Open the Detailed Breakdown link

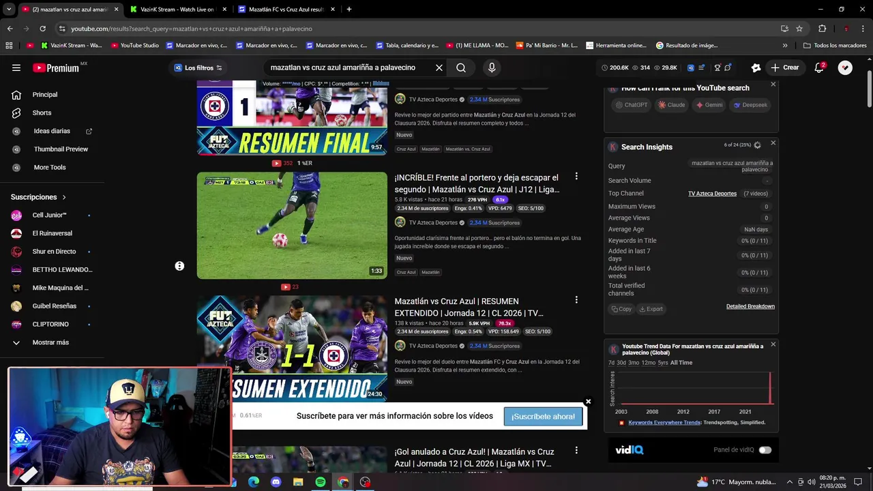[750, 307]
